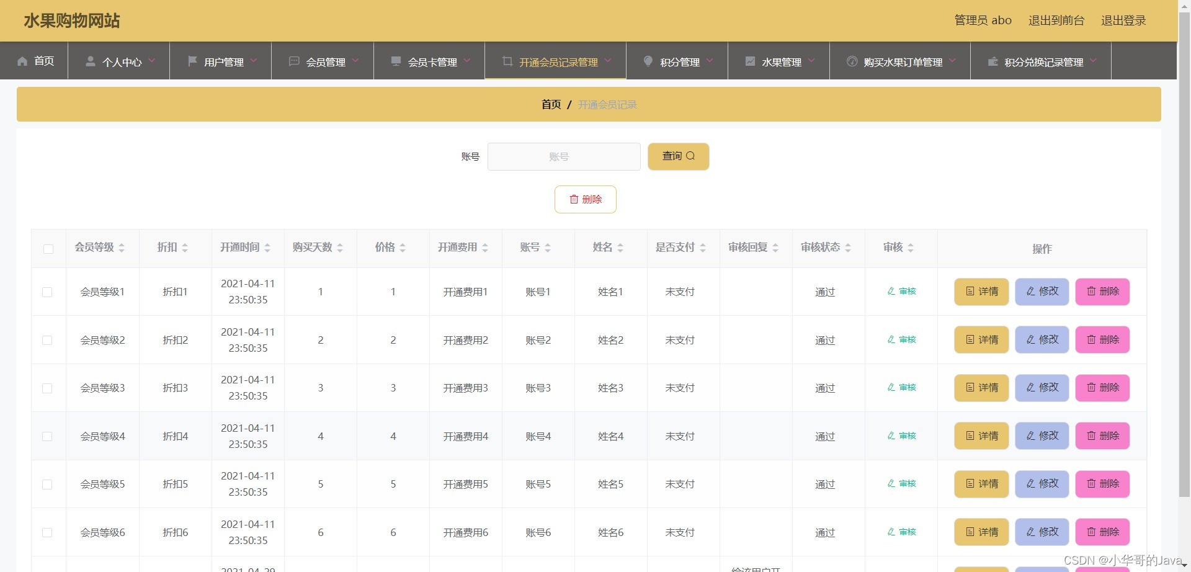Check the row checkbox for 会员等级6

(47, 532)
